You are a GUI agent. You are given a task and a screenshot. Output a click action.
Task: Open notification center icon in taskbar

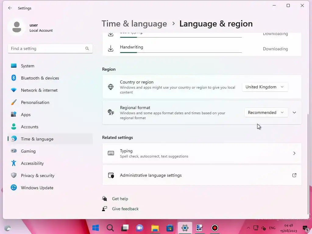(305, 228)
